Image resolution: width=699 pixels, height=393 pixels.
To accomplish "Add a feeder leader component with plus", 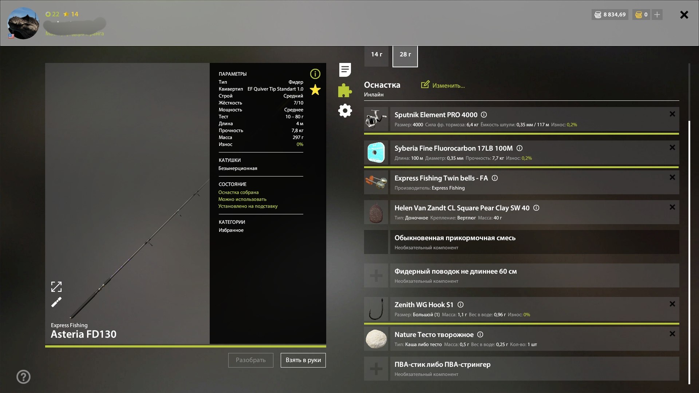I will coord(375,275).
